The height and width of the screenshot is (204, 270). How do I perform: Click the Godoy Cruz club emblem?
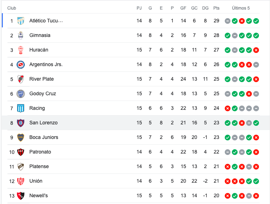(21, 94)
